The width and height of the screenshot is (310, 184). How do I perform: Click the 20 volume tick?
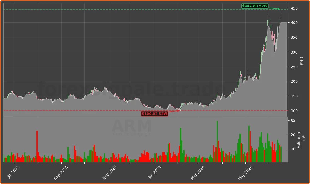pos(293,135)
